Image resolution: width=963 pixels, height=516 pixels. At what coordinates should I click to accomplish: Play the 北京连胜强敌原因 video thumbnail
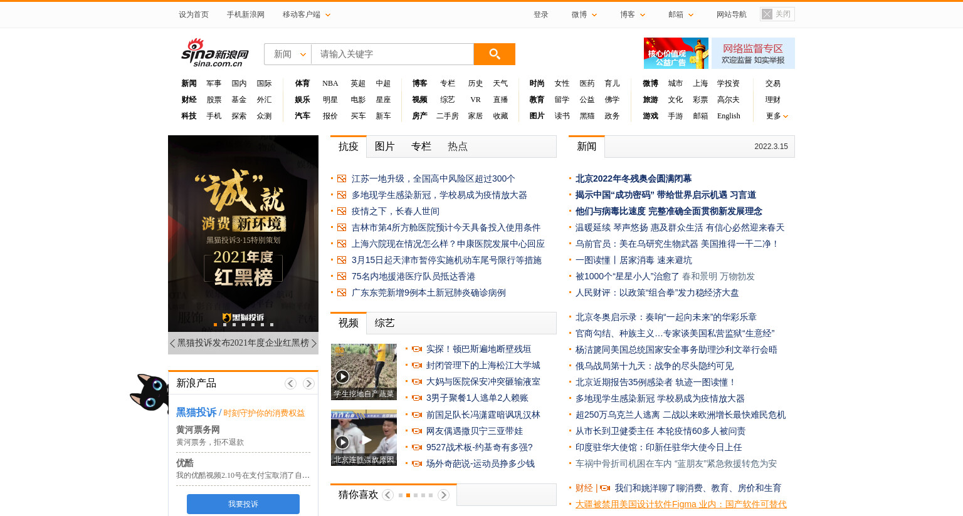click(x=364, y=438)
